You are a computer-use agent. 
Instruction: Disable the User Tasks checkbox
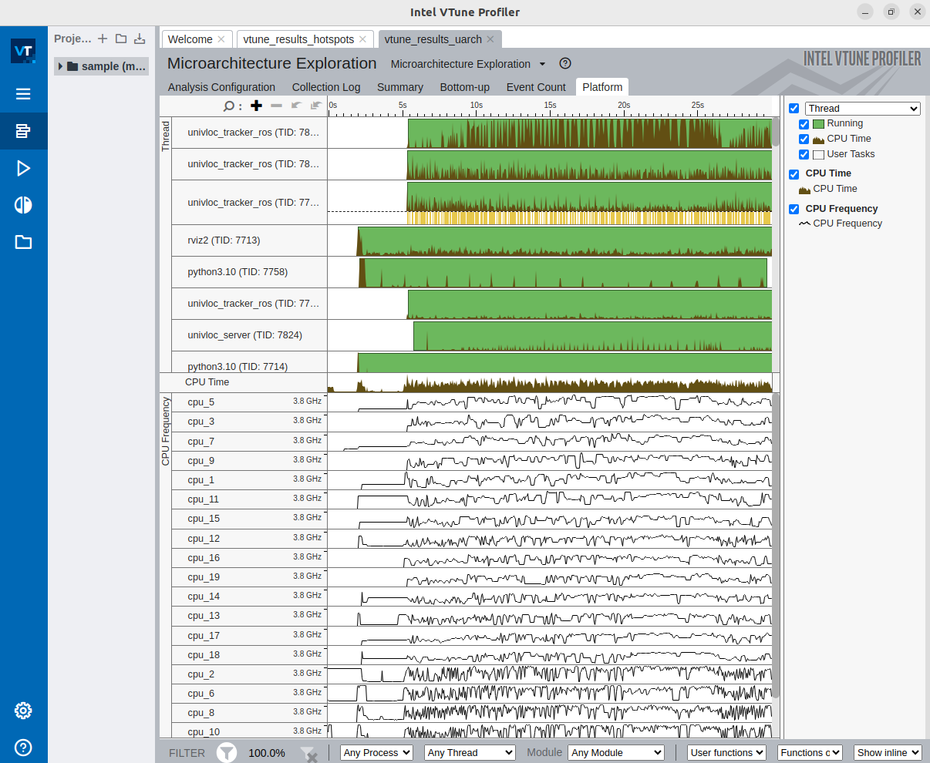tap(804, 153)
